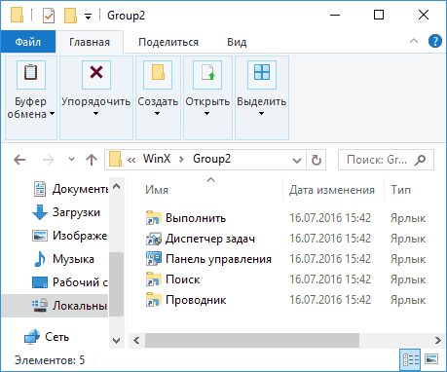Image resolution: width=447 pixels, height=372 pixels.
Task: Select Документы in navigation pane
Action: 71,189
